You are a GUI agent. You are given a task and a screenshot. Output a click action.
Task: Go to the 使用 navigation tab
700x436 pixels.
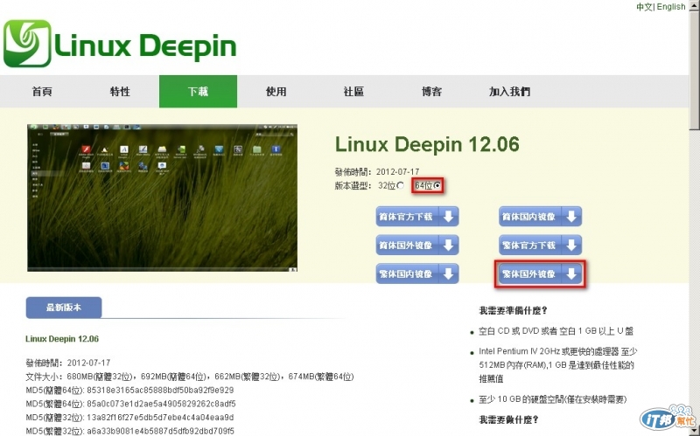(276, 92)
